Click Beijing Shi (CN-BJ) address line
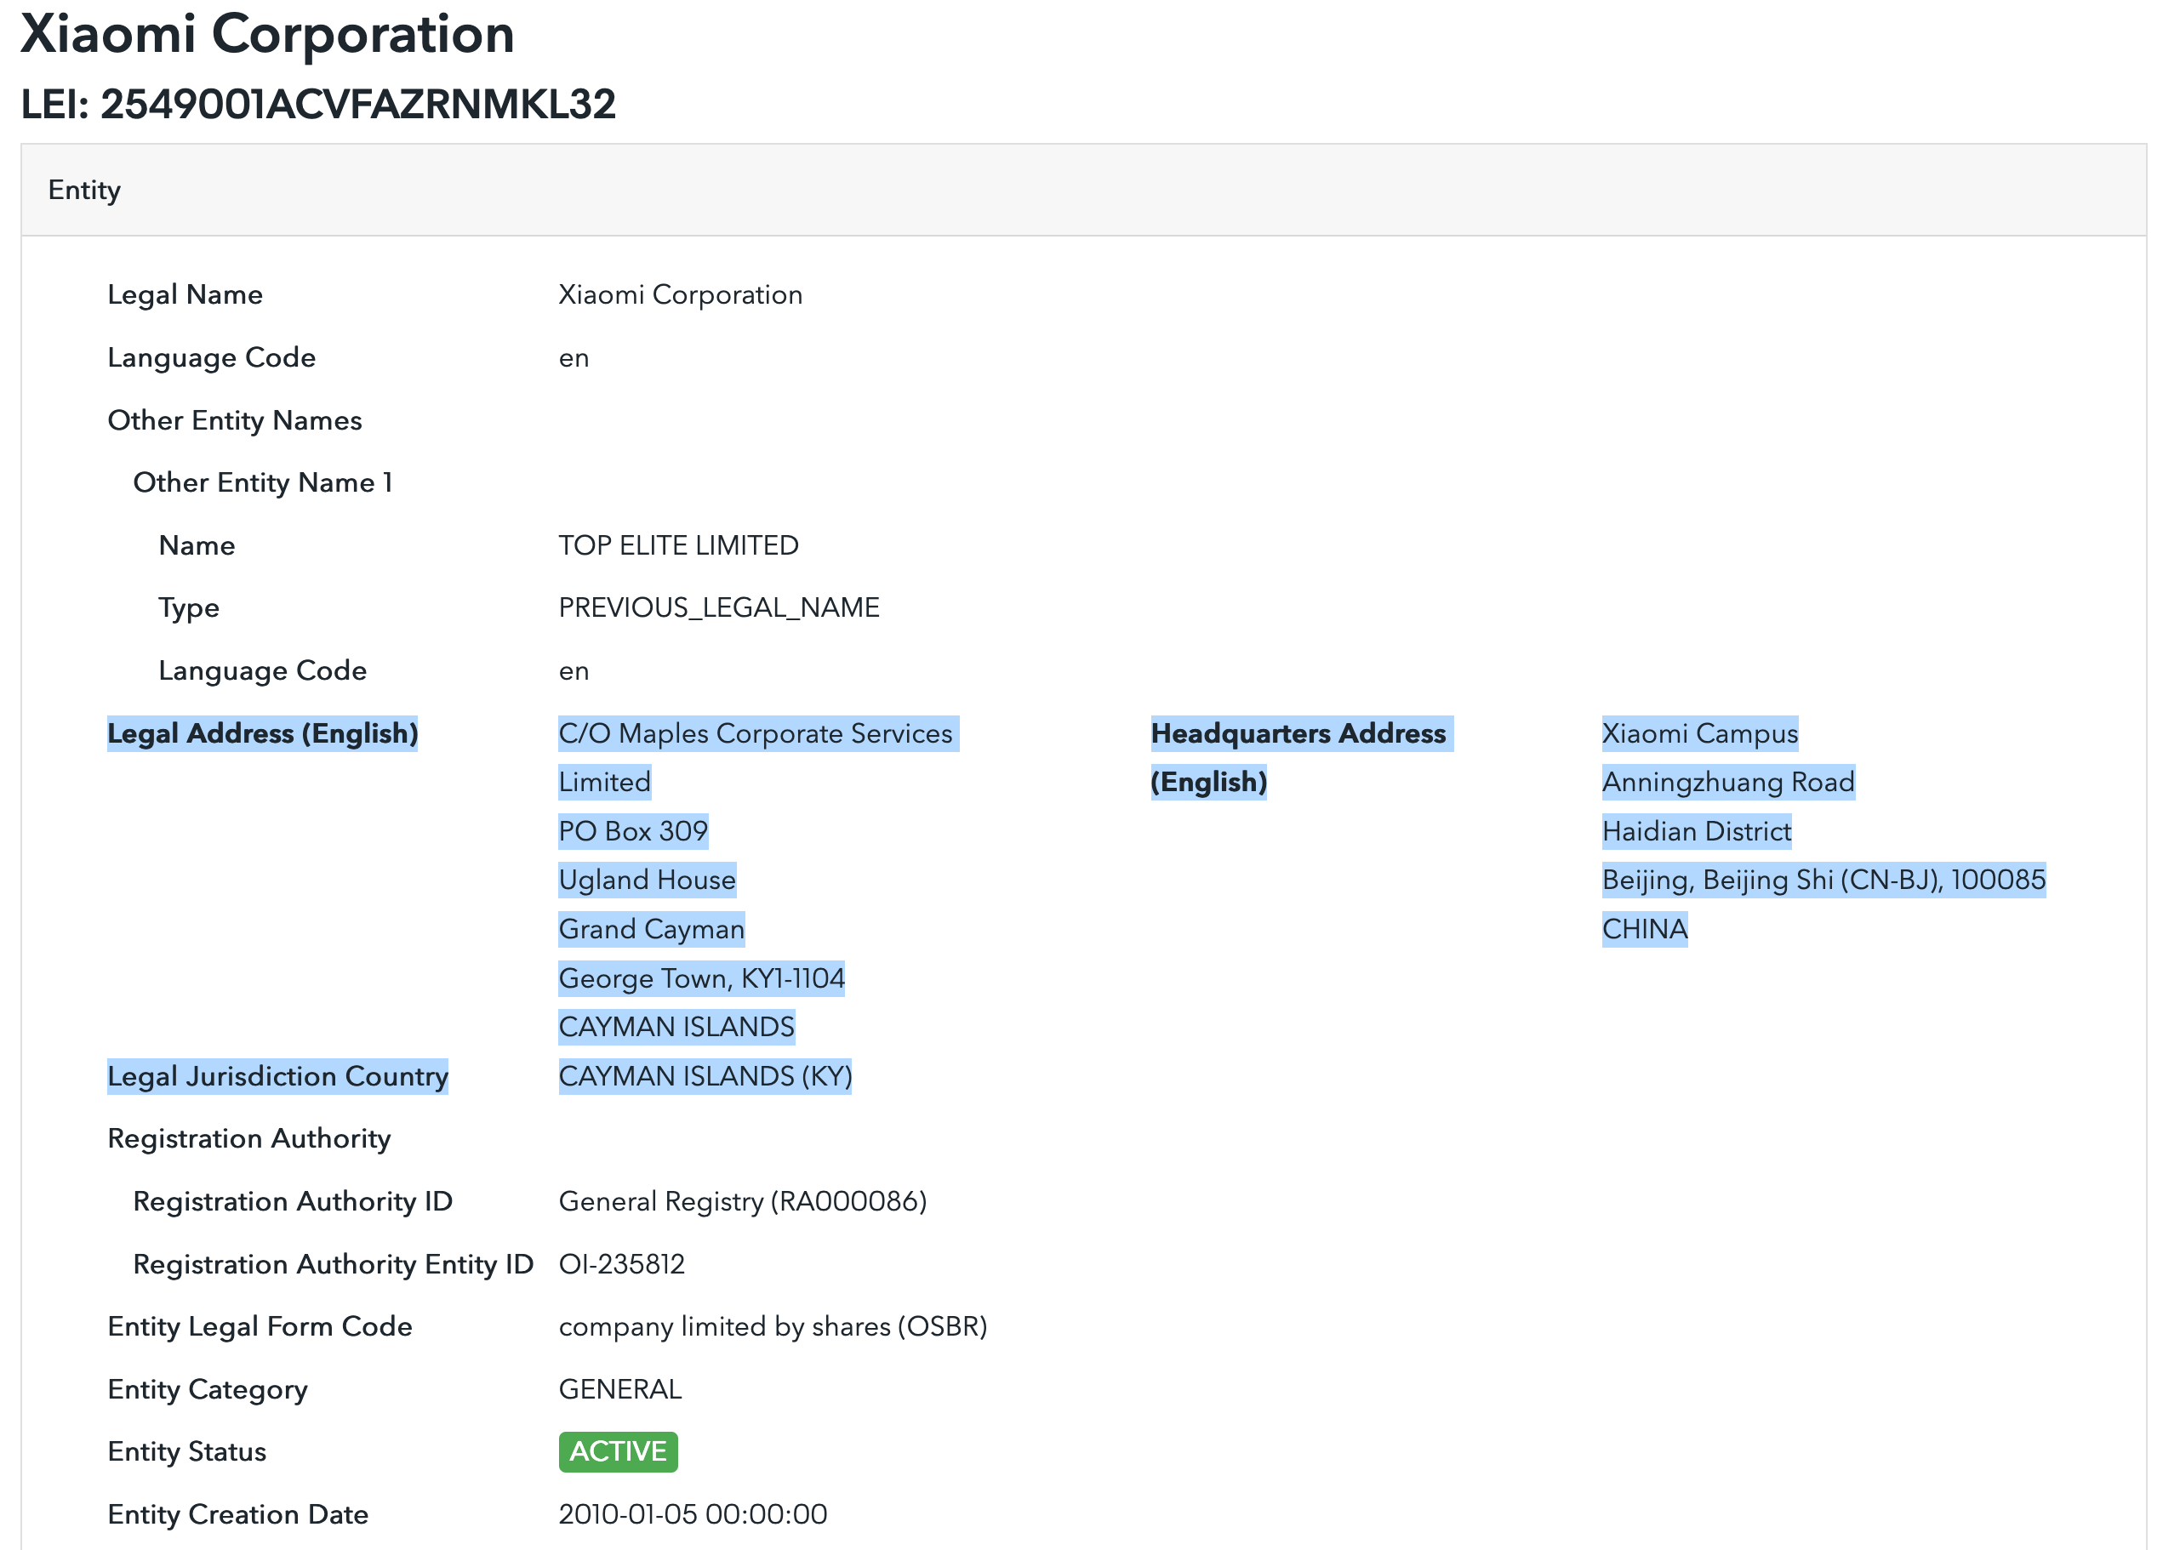This screenshot has width=2163, height=1550. (x=1824, y=880)
